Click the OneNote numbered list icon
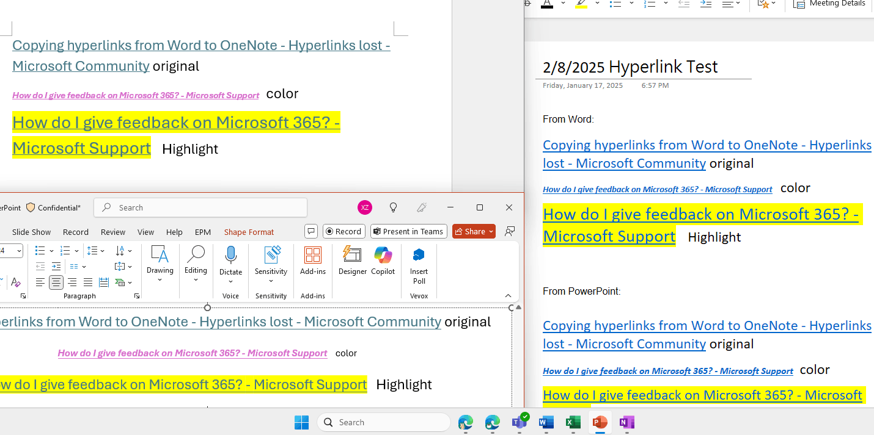Image resolution: width=874 pixels, height=435 pixels. pos(650,4)
